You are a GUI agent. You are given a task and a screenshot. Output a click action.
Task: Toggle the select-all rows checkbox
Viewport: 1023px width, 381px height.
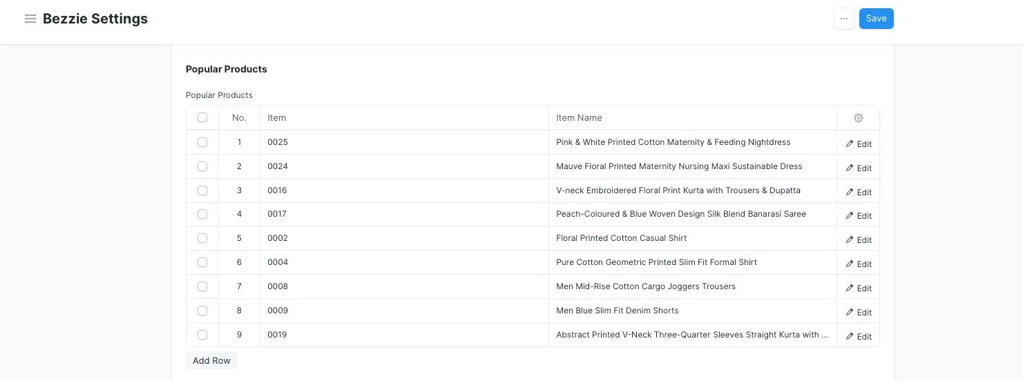click(202, 118)
